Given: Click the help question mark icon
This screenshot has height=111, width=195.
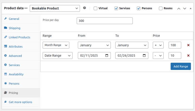Looking at the screenshot, I should pos(84,8).
